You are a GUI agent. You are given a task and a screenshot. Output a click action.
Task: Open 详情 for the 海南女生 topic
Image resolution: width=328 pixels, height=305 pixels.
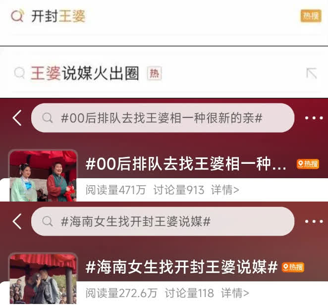pyautogui.click(x=235, y=293)
